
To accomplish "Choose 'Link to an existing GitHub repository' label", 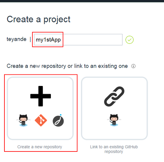I will click(x=114, y=149).
